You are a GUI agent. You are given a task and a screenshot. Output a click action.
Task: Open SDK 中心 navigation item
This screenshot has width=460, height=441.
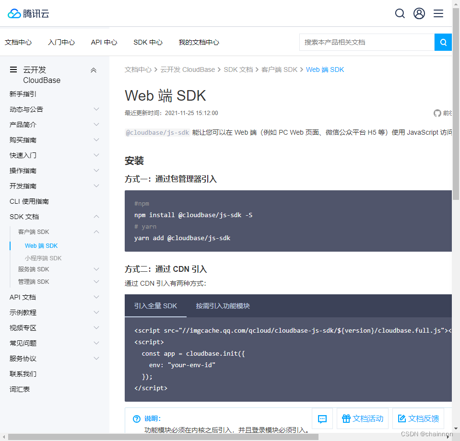148,42
